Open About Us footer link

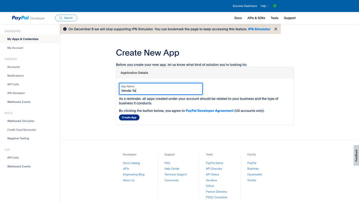[x=129, y=180]
